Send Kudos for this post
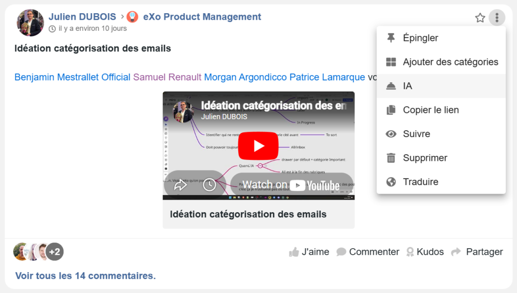This screenshot has width=517, height=293. pos(425,252)
